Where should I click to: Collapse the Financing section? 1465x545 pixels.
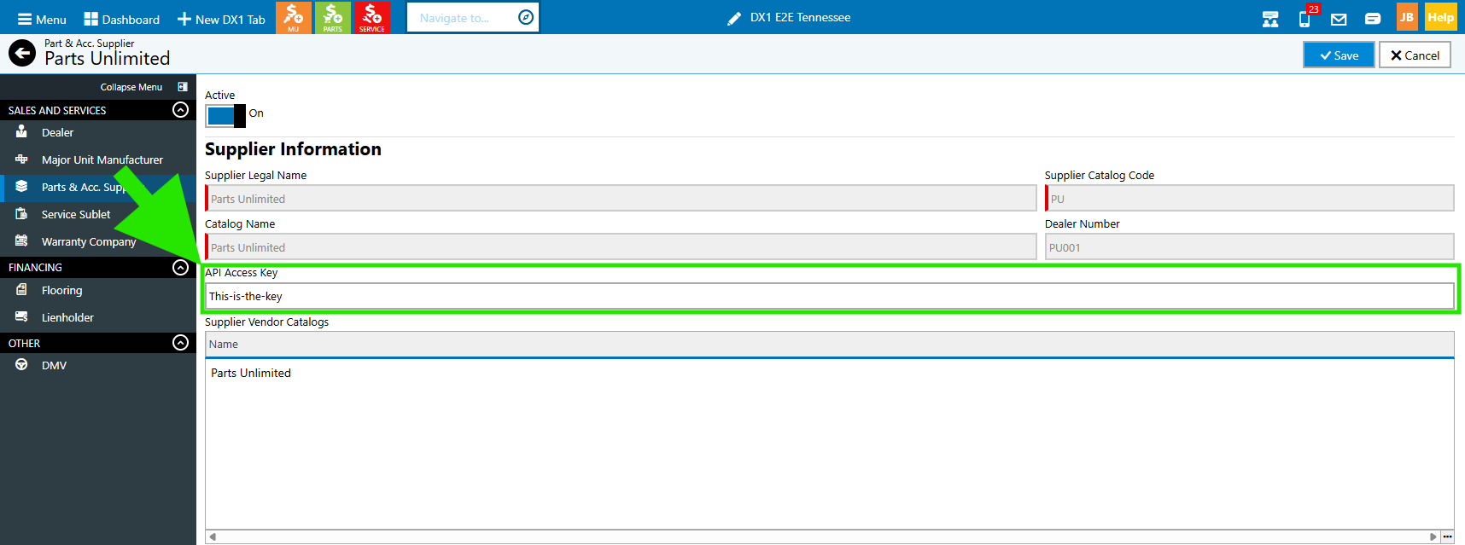(x=180, y=267)
